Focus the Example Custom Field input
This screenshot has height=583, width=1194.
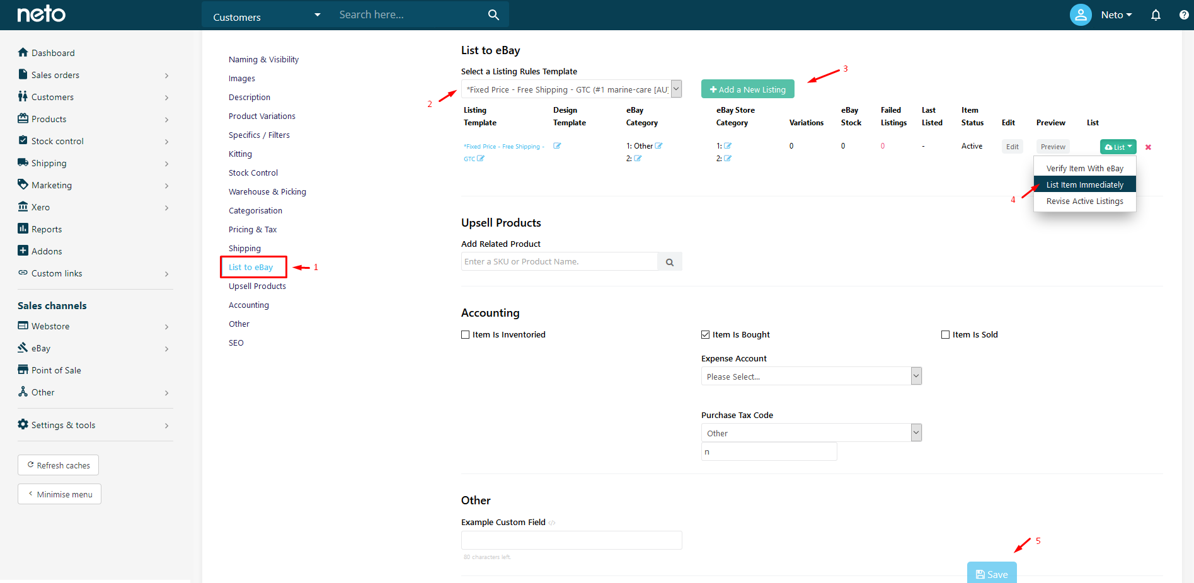(571, 540)
